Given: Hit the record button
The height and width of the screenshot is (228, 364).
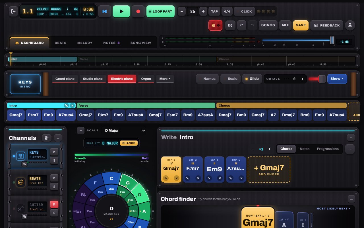Looking at the screenshot, I should pyautogui.click(x=138, y=11).
